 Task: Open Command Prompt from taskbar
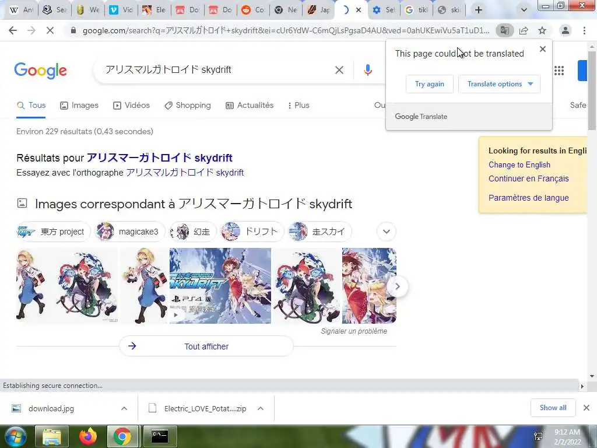pos(160,436)
